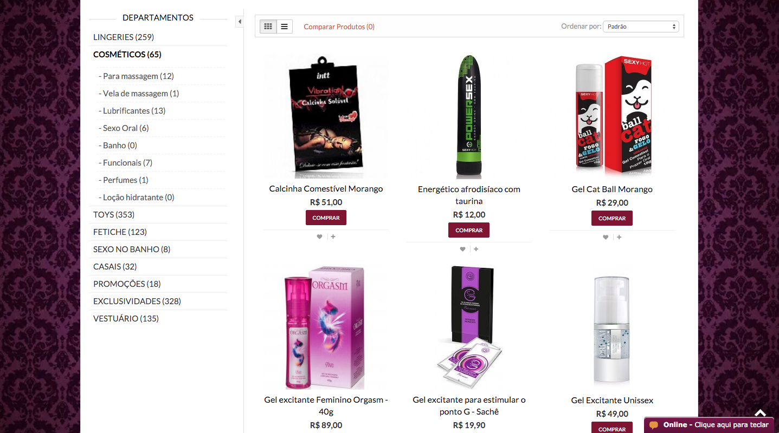Add Gel Cat Ball Morango to wishlist heart

coord(606,237)
